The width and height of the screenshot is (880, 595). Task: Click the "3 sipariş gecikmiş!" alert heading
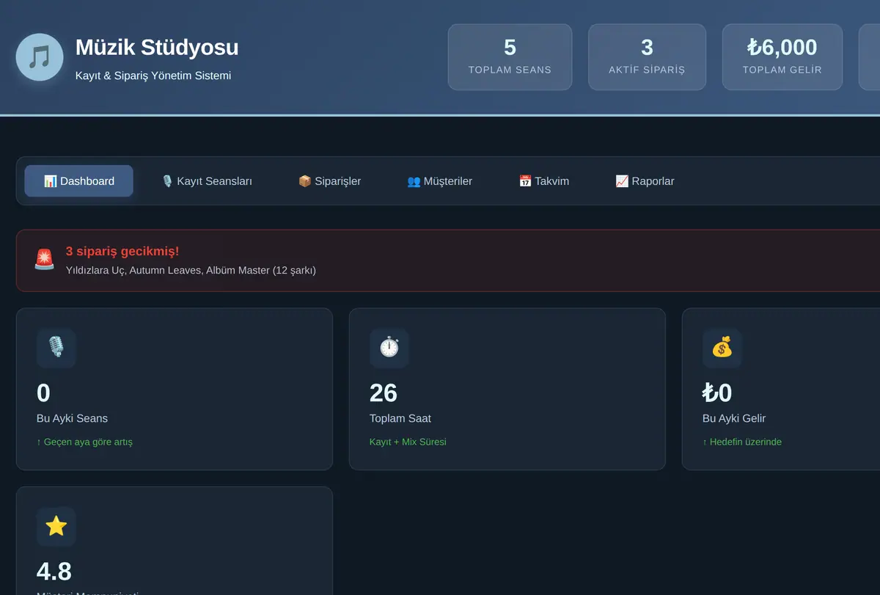pyautogui.click(x=122, y=252)
